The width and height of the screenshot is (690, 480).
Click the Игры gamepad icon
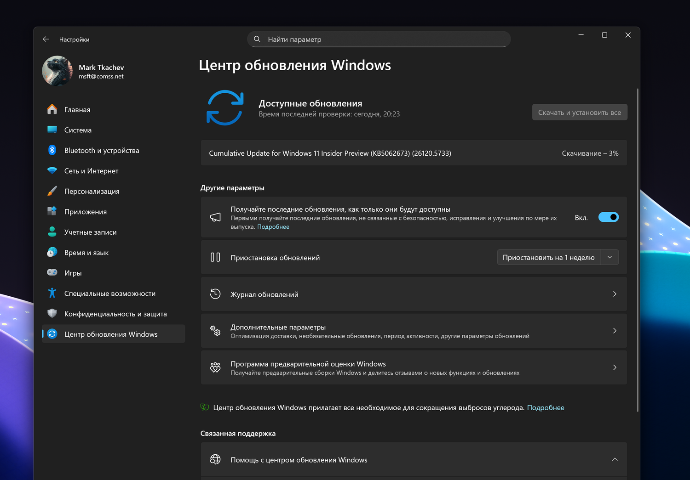(52, 273)
